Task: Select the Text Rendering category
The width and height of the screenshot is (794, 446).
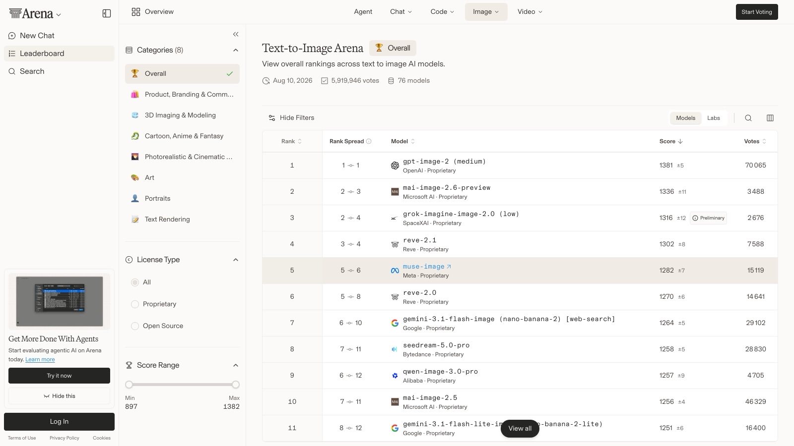Action: 182,219
